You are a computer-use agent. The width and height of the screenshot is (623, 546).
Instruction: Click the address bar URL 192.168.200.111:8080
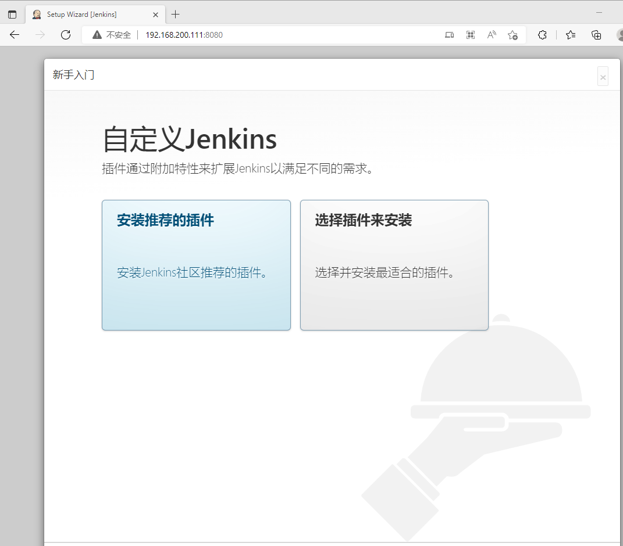point(184,35)
